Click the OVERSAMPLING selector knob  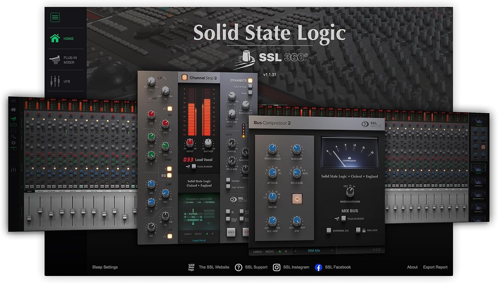pos(350,192)
